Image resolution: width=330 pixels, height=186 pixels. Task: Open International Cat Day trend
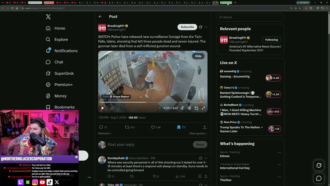(235, 168)
